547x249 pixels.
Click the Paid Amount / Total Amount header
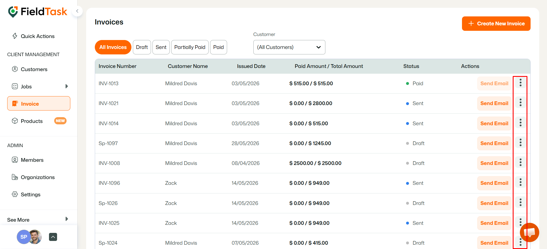pos(329,66)
